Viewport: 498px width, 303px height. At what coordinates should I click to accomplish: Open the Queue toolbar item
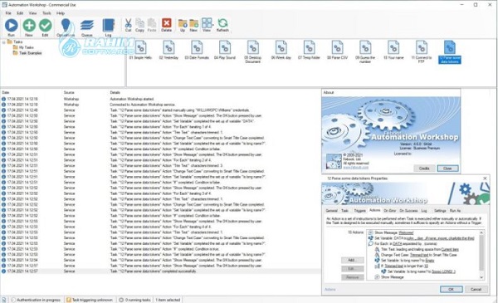[86, 27]
